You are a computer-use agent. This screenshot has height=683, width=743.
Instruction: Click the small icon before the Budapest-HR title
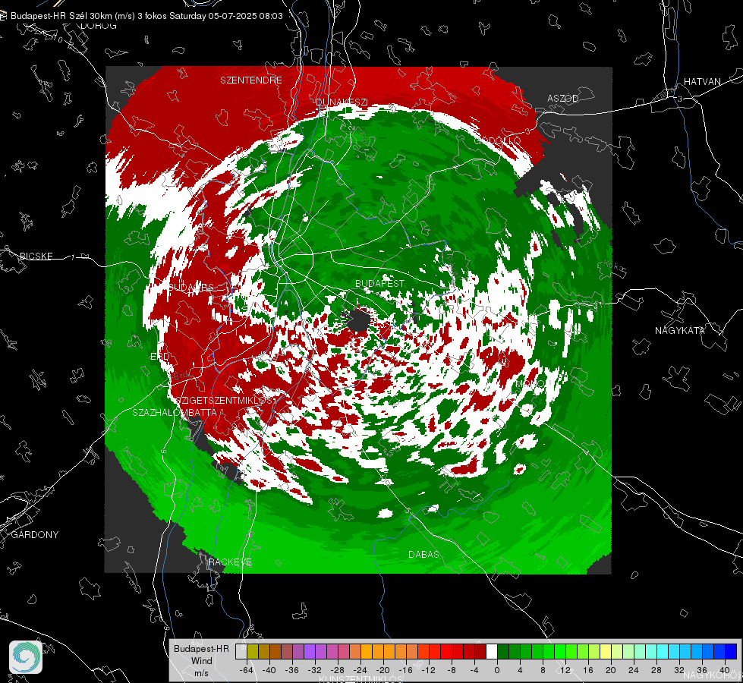(x=4, y=16)
